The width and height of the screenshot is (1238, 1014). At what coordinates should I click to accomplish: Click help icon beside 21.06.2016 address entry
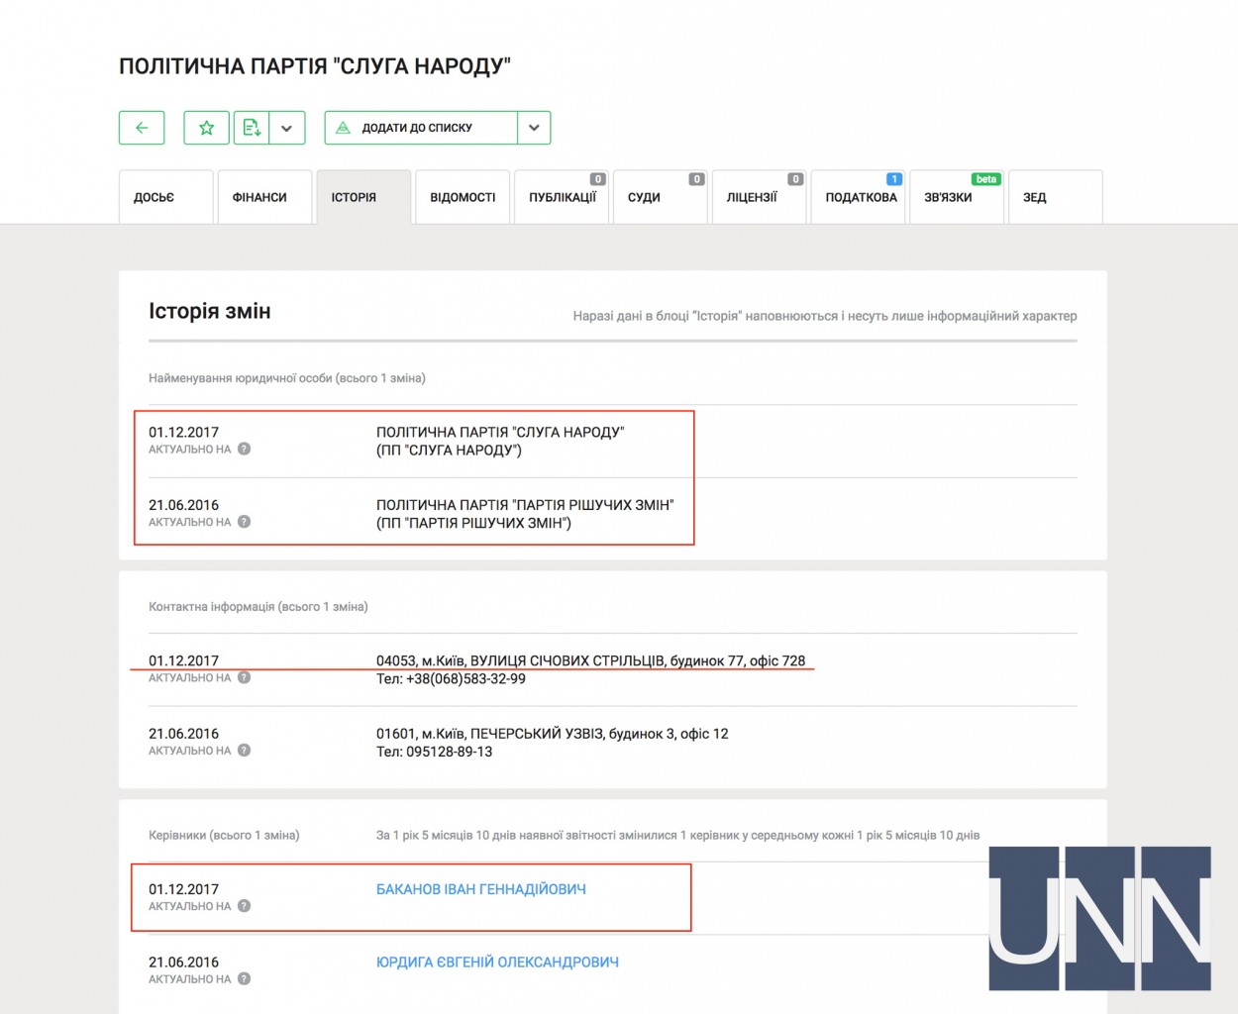tap(244, 751)
